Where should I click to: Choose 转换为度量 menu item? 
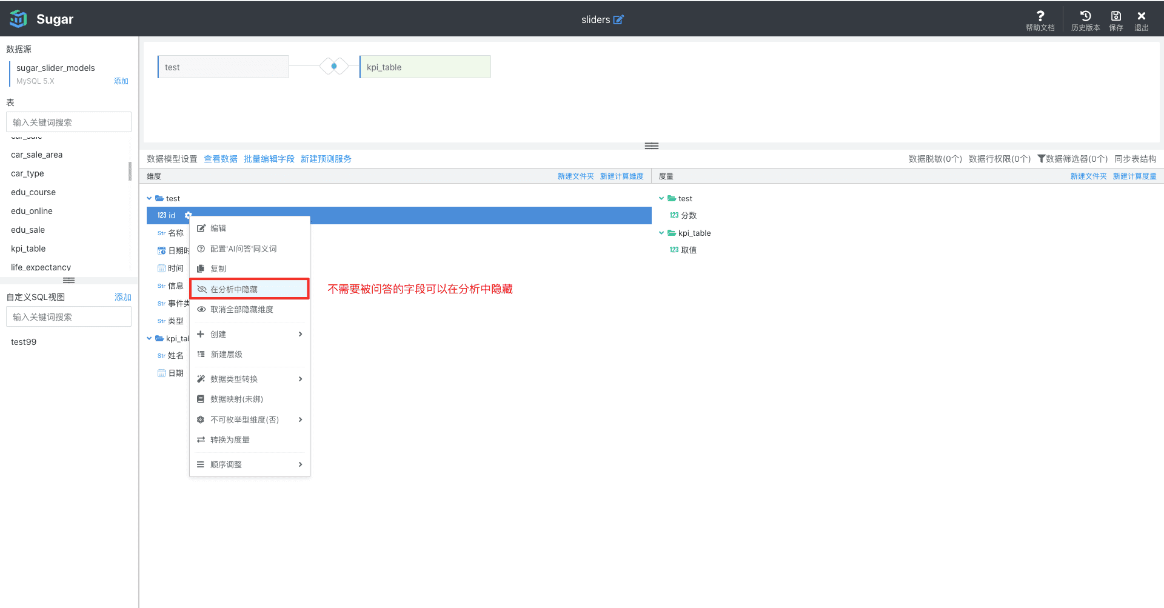(x=250, y=439)
